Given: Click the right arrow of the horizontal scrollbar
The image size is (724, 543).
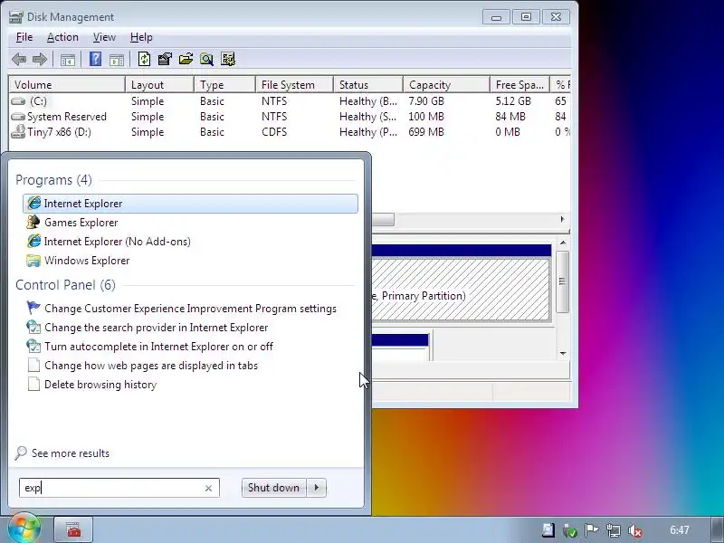Looking at the screenshot, I should (562, 219).
